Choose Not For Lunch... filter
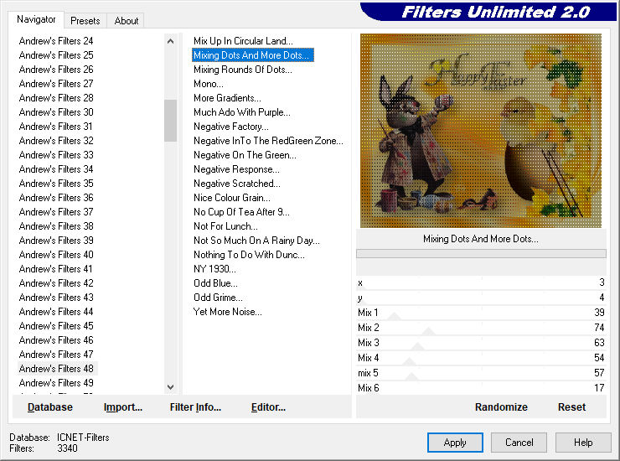Screen dimensions: 620x461 [x=225, y=226]
